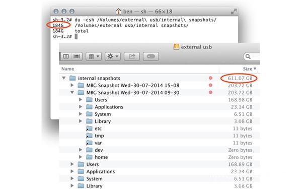Expand the Users folder under 09-30 snapshot

81,99
